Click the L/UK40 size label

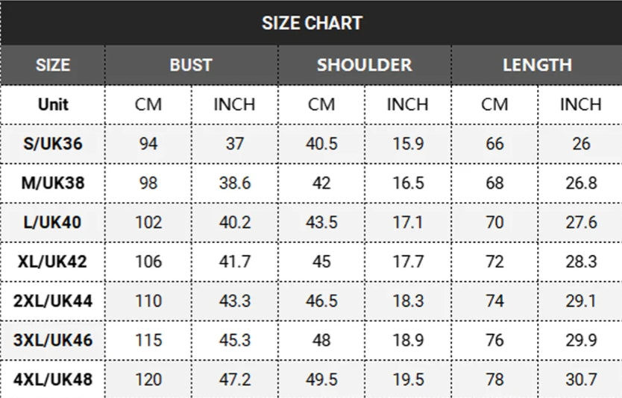53,222
